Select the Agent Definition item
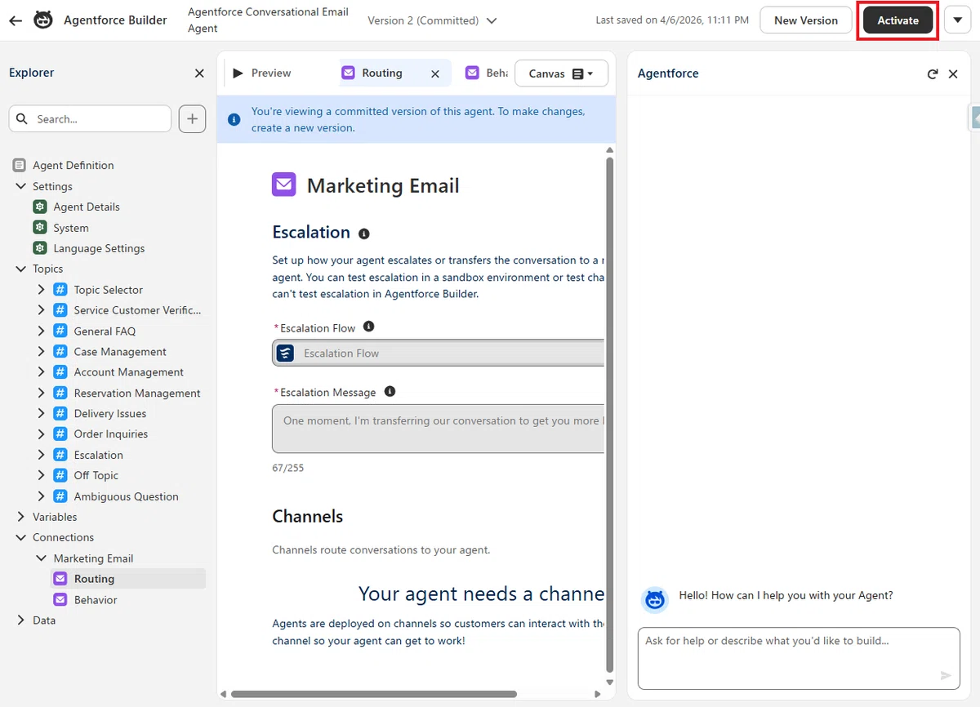Viewport: 980px width, 707px height. 73,166
